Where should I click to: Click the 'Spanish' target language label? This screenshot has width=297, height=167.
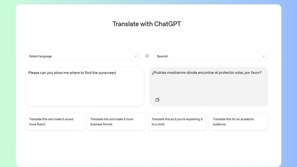click(162, 56)
